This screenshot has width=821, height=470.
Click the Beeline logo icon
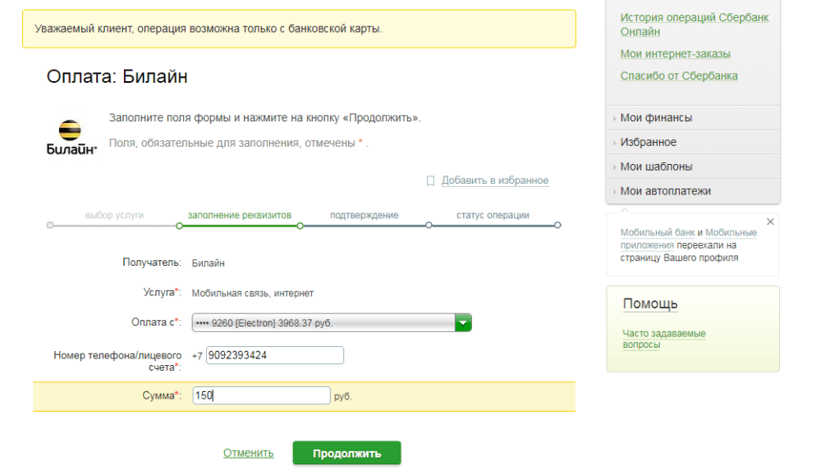71,138
